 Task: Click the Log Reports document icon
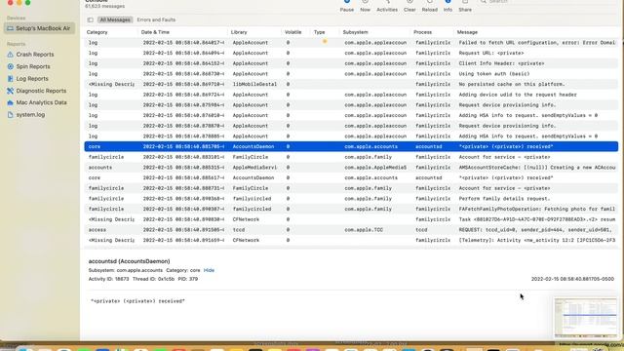coord(11,79)
